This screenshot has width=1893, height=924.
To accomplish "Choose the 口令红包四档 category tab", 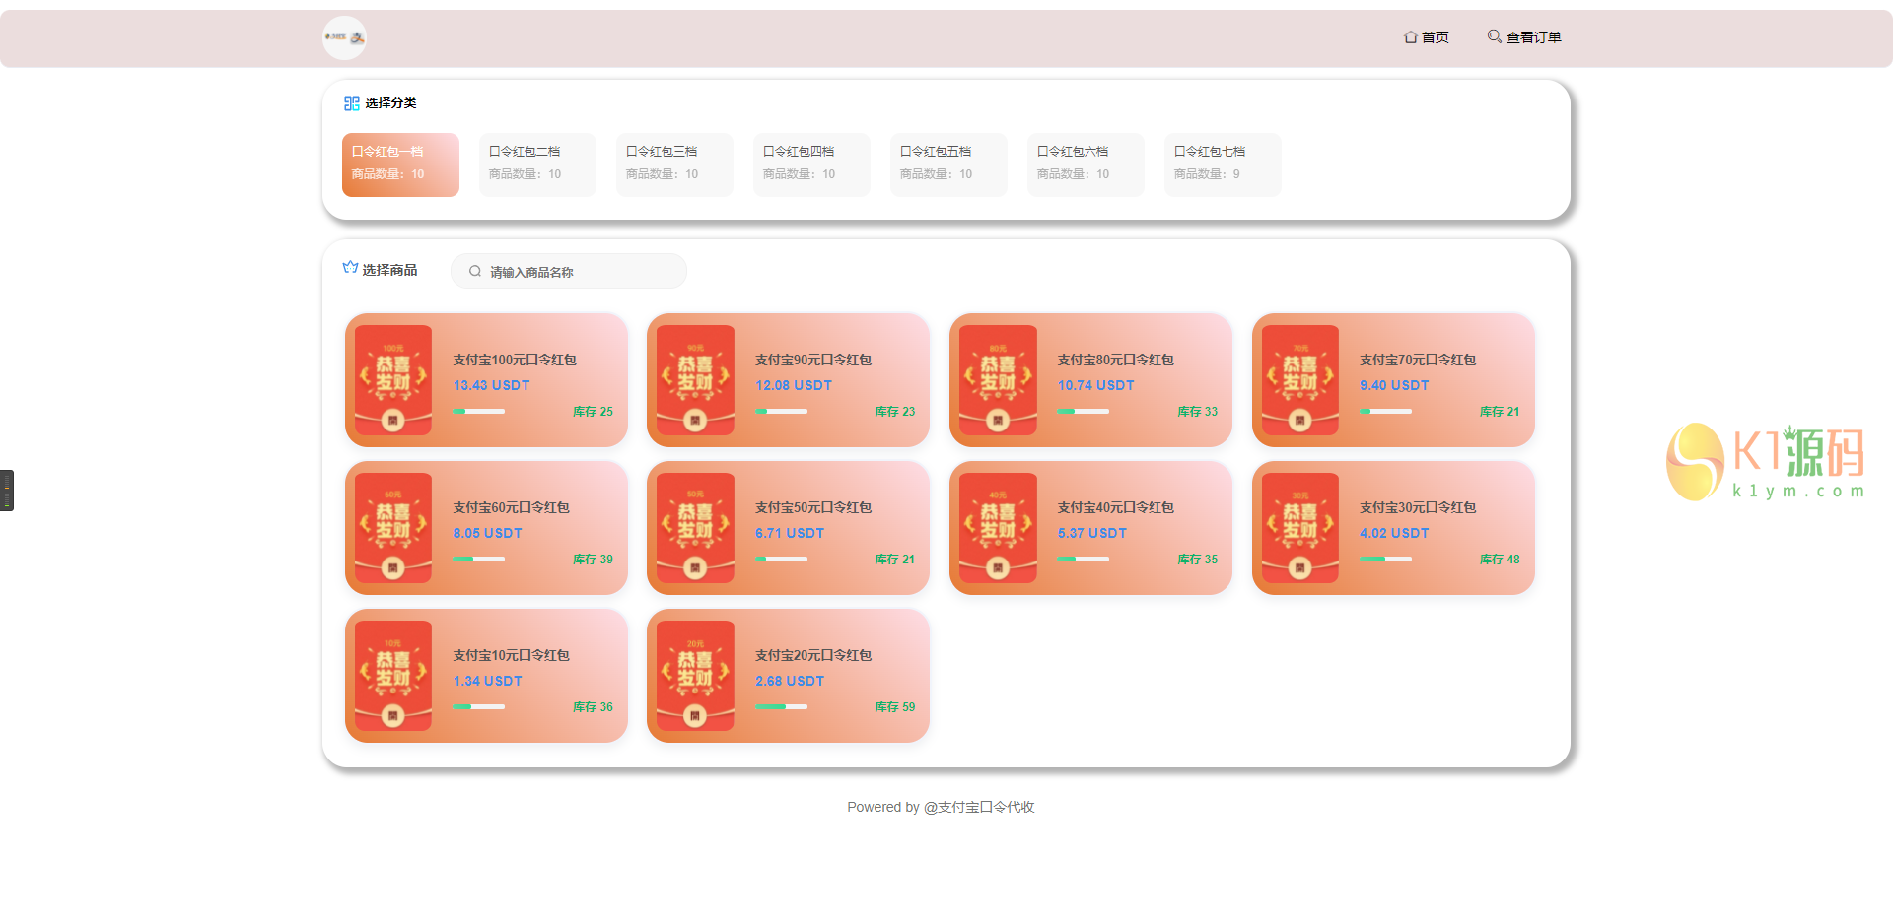I will click(811, 165).
